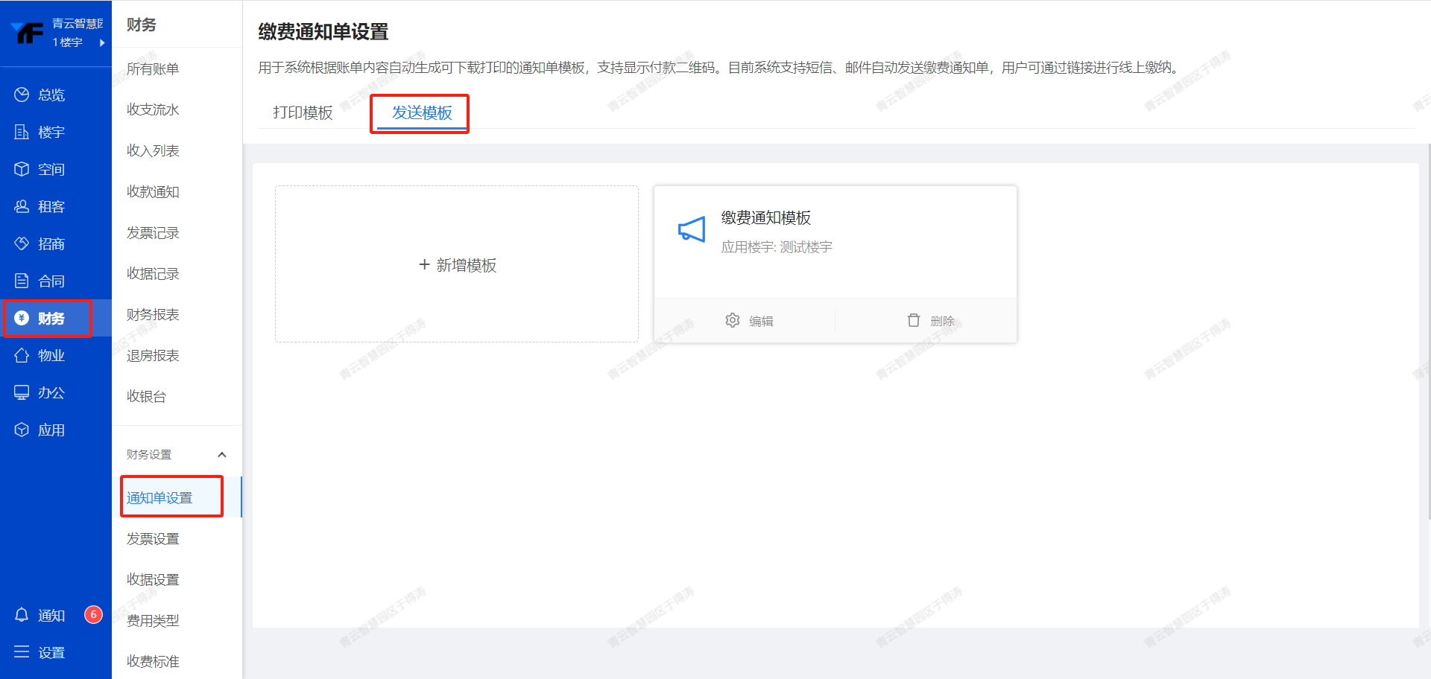Image resolution: width=1431 pixels, height=679 pixels.
Task: Click the red notification badge showing 6
Action: pyautogui.click(x=93, y=614)
